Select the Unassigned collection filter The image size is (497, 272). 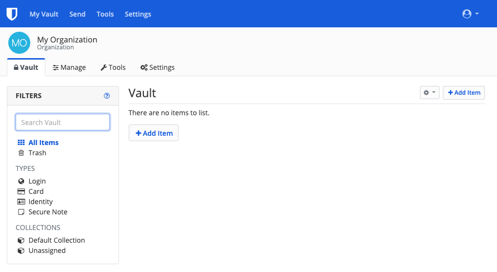point(47,251)
